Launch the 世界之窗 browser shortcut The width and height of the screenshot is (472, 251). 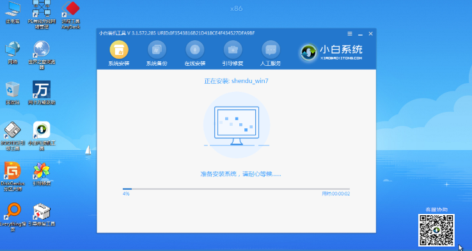point(42,55)
